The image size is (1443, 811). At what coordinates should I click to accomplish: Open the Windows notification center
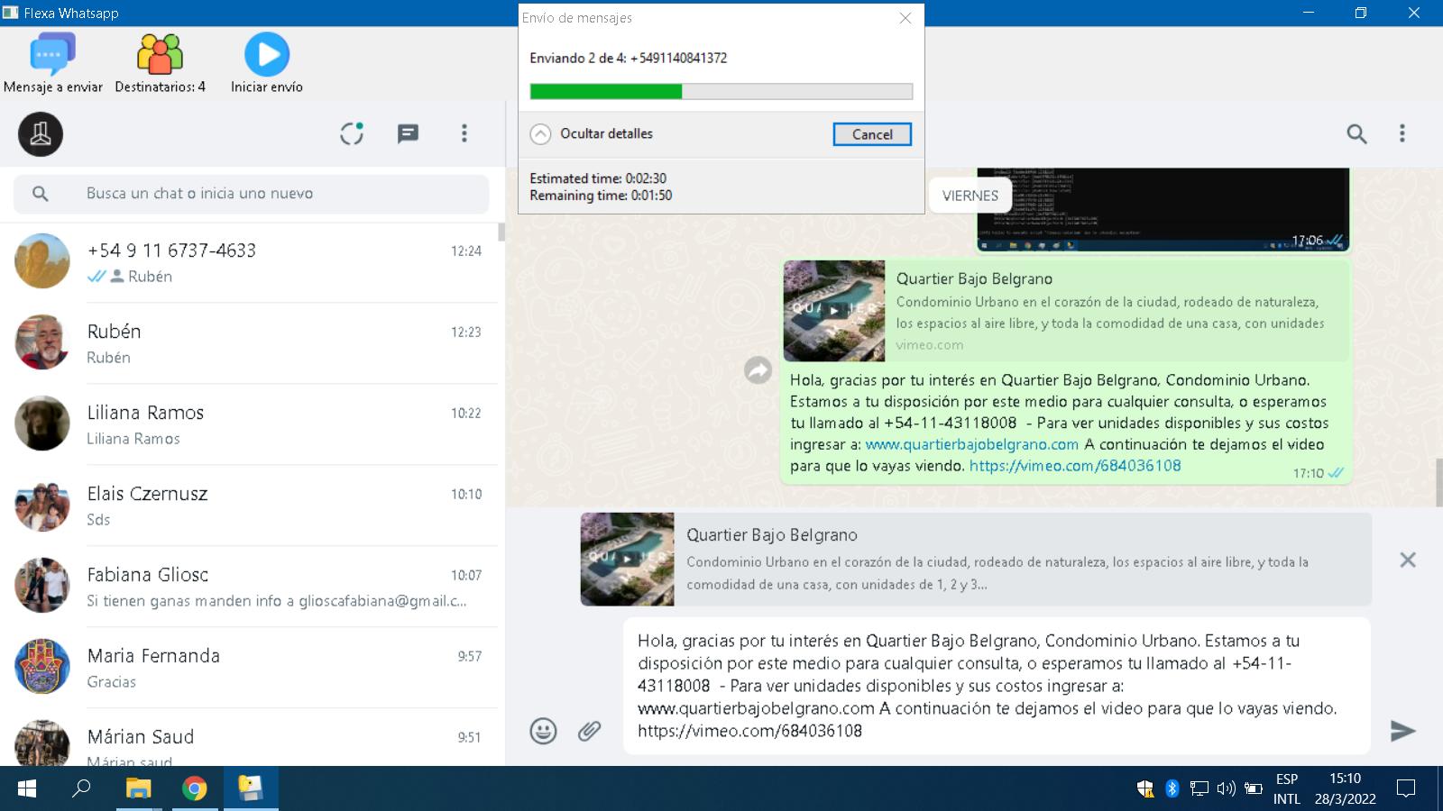1405,788
